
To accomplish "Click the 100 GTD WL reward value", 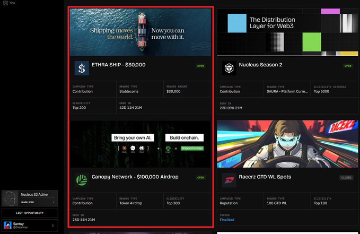I will pos(277,203).
